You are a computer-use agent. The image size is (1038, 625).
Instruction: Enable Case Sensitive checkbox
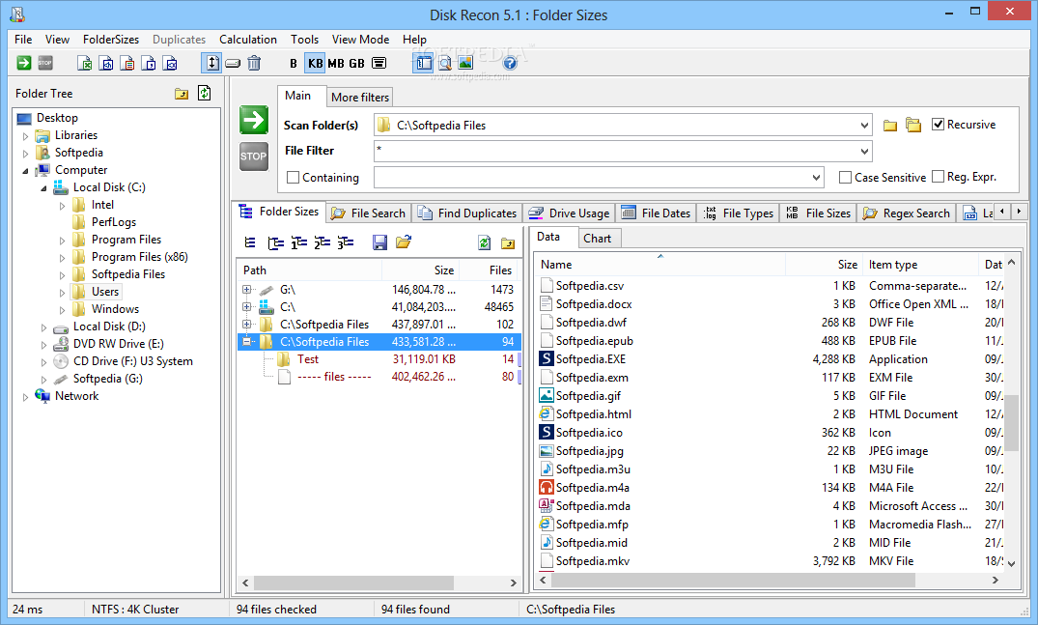coord(845,177)
